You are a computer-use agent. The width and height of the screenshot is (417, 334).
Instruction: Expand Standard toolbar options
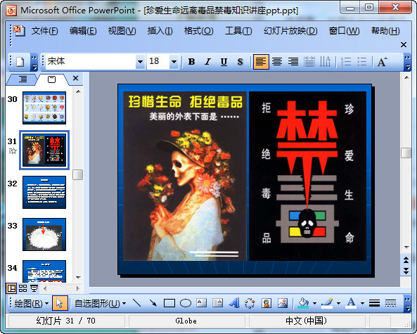click(x=34, y=62)
